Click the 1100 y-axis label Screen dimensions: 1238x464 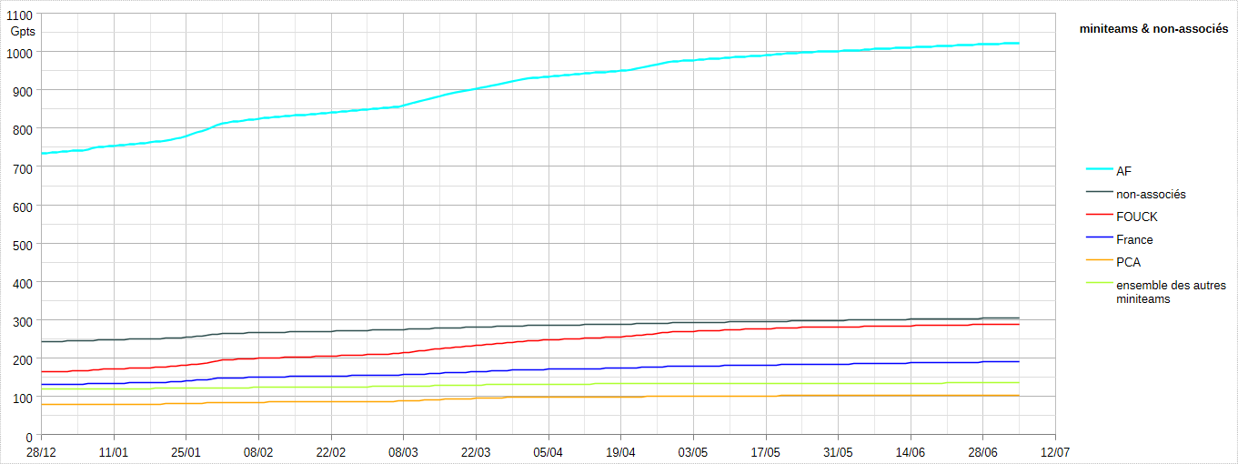(x=21, y=15)
